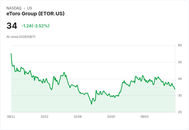Screen dimensions: 189x130
Task: Click the 50 price axis label
Action: tap(180, 62)
